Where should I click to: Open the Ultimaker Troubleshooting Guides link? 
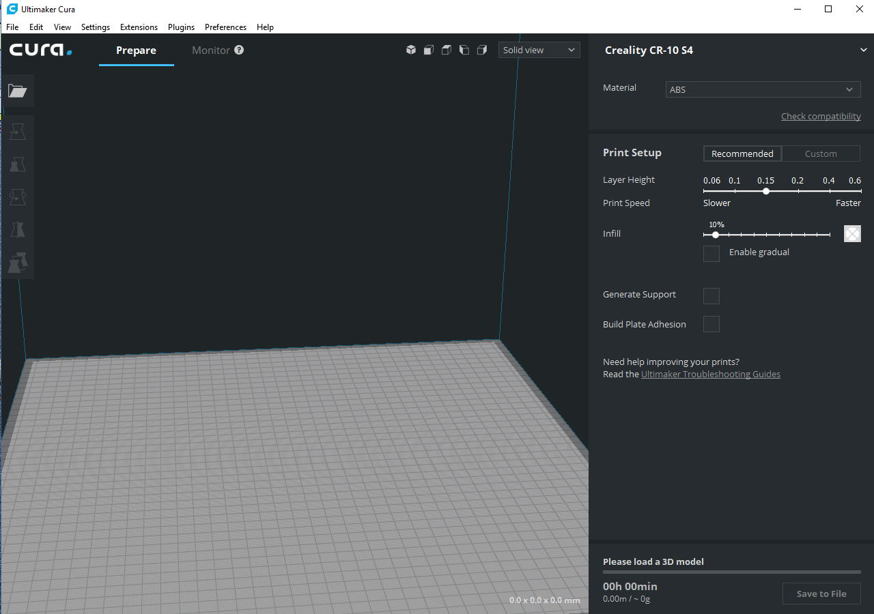click(x=710, y=374)
